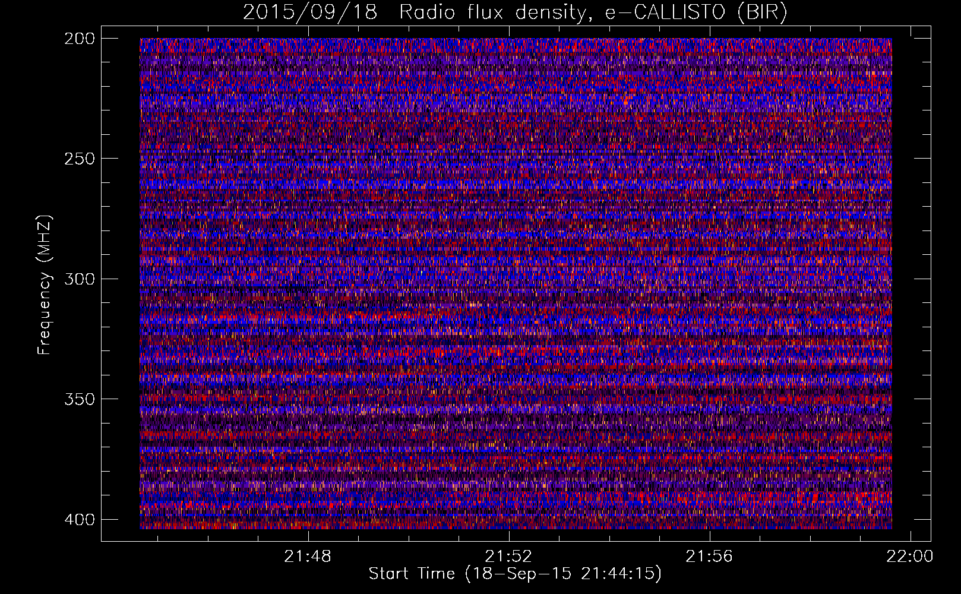Viewport: 961px width, 594px height.
Task: Click the 200 frequency tick label
Action: pos(79,39)
